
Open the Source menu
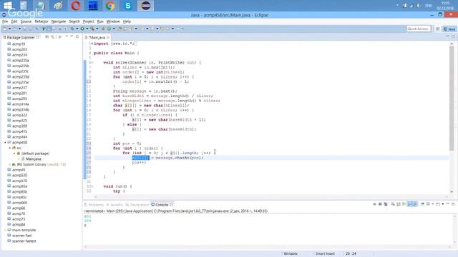click(x=26, y=21)
